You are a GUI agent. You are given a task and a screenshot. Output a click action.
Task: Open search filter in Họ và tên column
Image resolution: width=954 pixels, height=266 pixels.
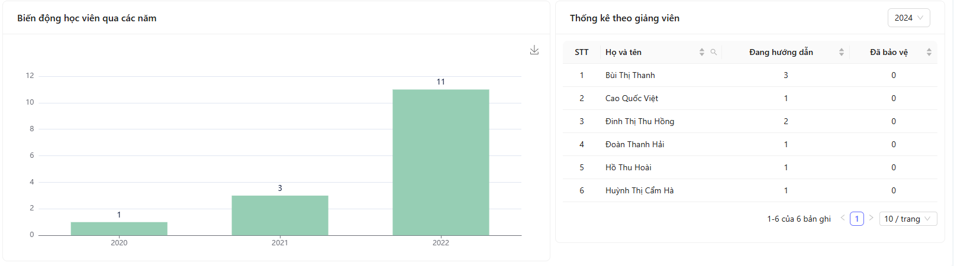pyautogui.click(x=714, y=52)
